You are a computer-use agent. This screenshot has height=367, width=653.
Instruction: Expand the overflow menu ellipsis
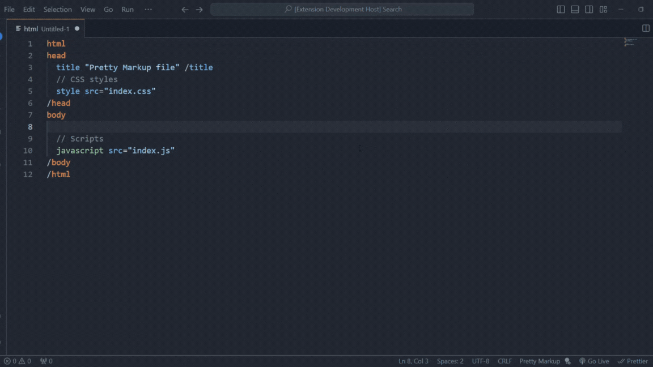pyautogui.click(x=149, y=9)
